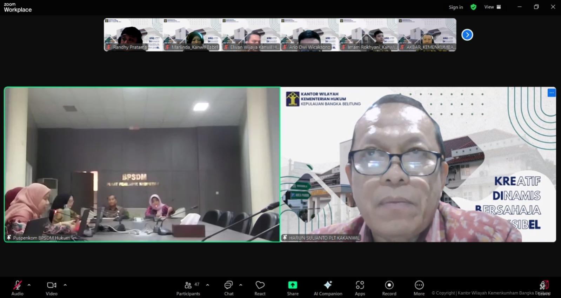Screen dimensions: 561x298
Task: Click the green encryption shield icon
Action: [x=473, y=7]
